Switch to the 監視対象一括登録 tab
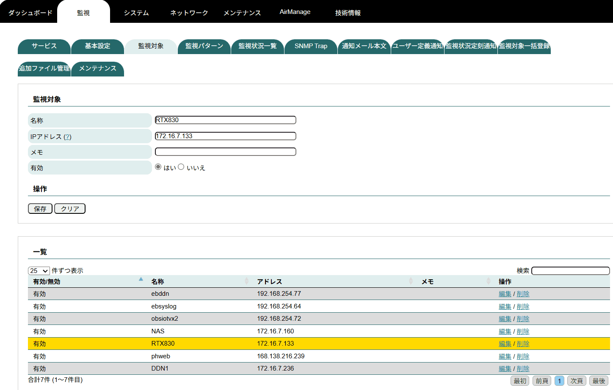613x390 pixels. (524, 46)
